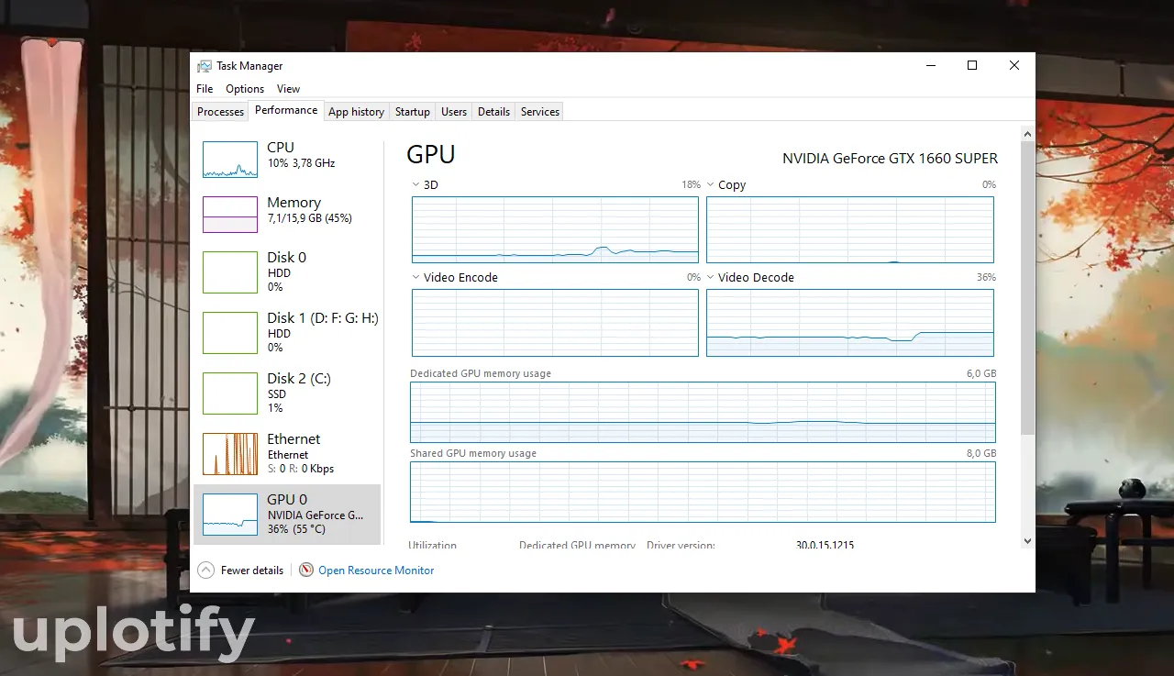The image size is (1174, 676).
Task: Click the Fewer details label
Action: (x=252, y=571)
